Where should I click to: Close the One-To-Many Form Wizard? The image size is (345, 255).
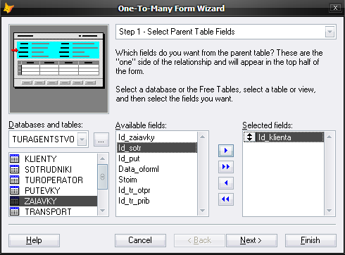coord(335,8)
